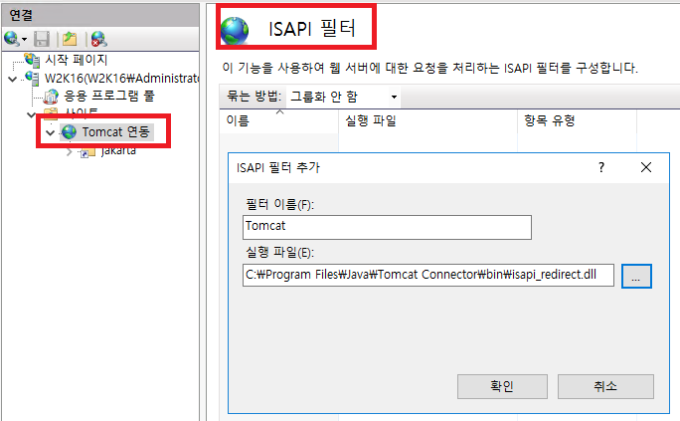Click the Tomcat 연동 globe icon

[69, 132]
